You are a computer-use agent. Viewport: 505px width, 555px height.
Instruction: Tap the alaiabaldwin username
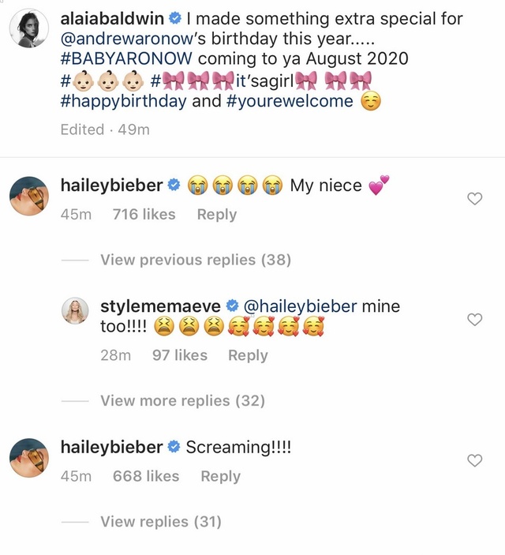coord(113,17)
